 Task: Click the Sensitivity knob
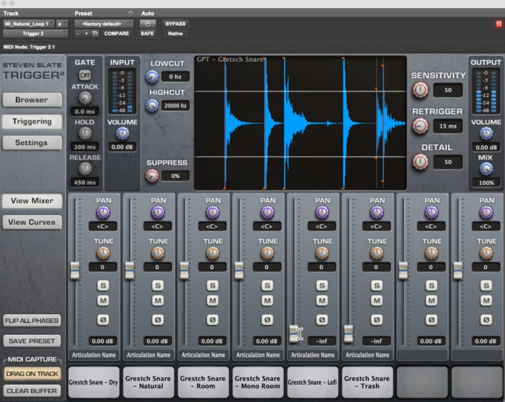point(420,90)
